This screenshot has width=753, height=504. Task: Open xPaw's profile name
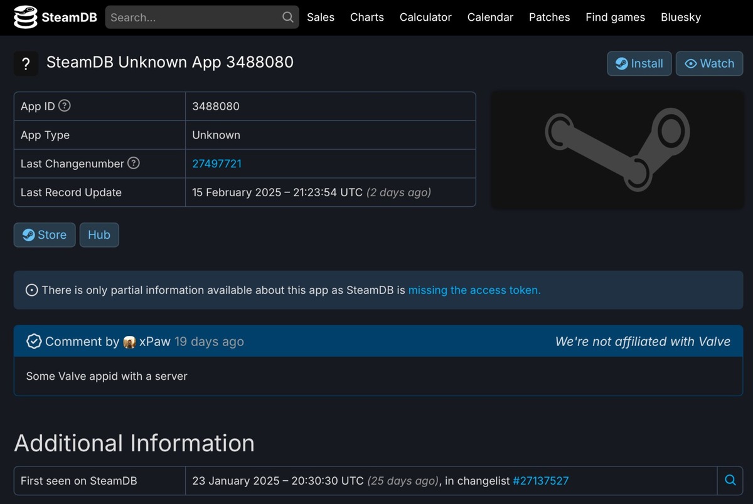point(155,342)
